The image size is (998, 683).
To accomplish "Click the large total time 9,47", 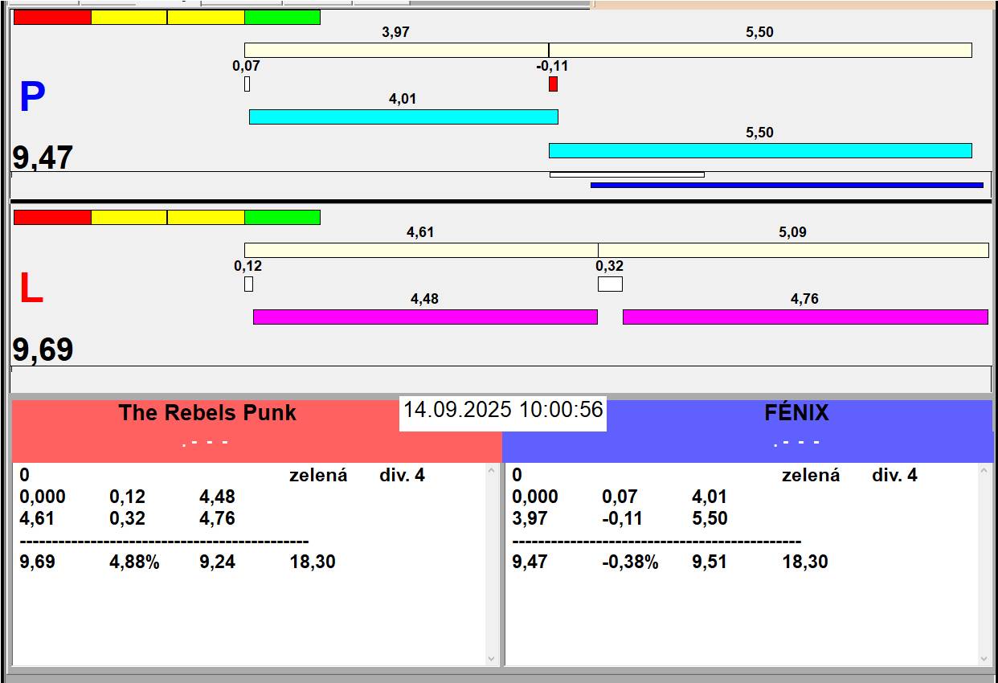I will (43, 157).
